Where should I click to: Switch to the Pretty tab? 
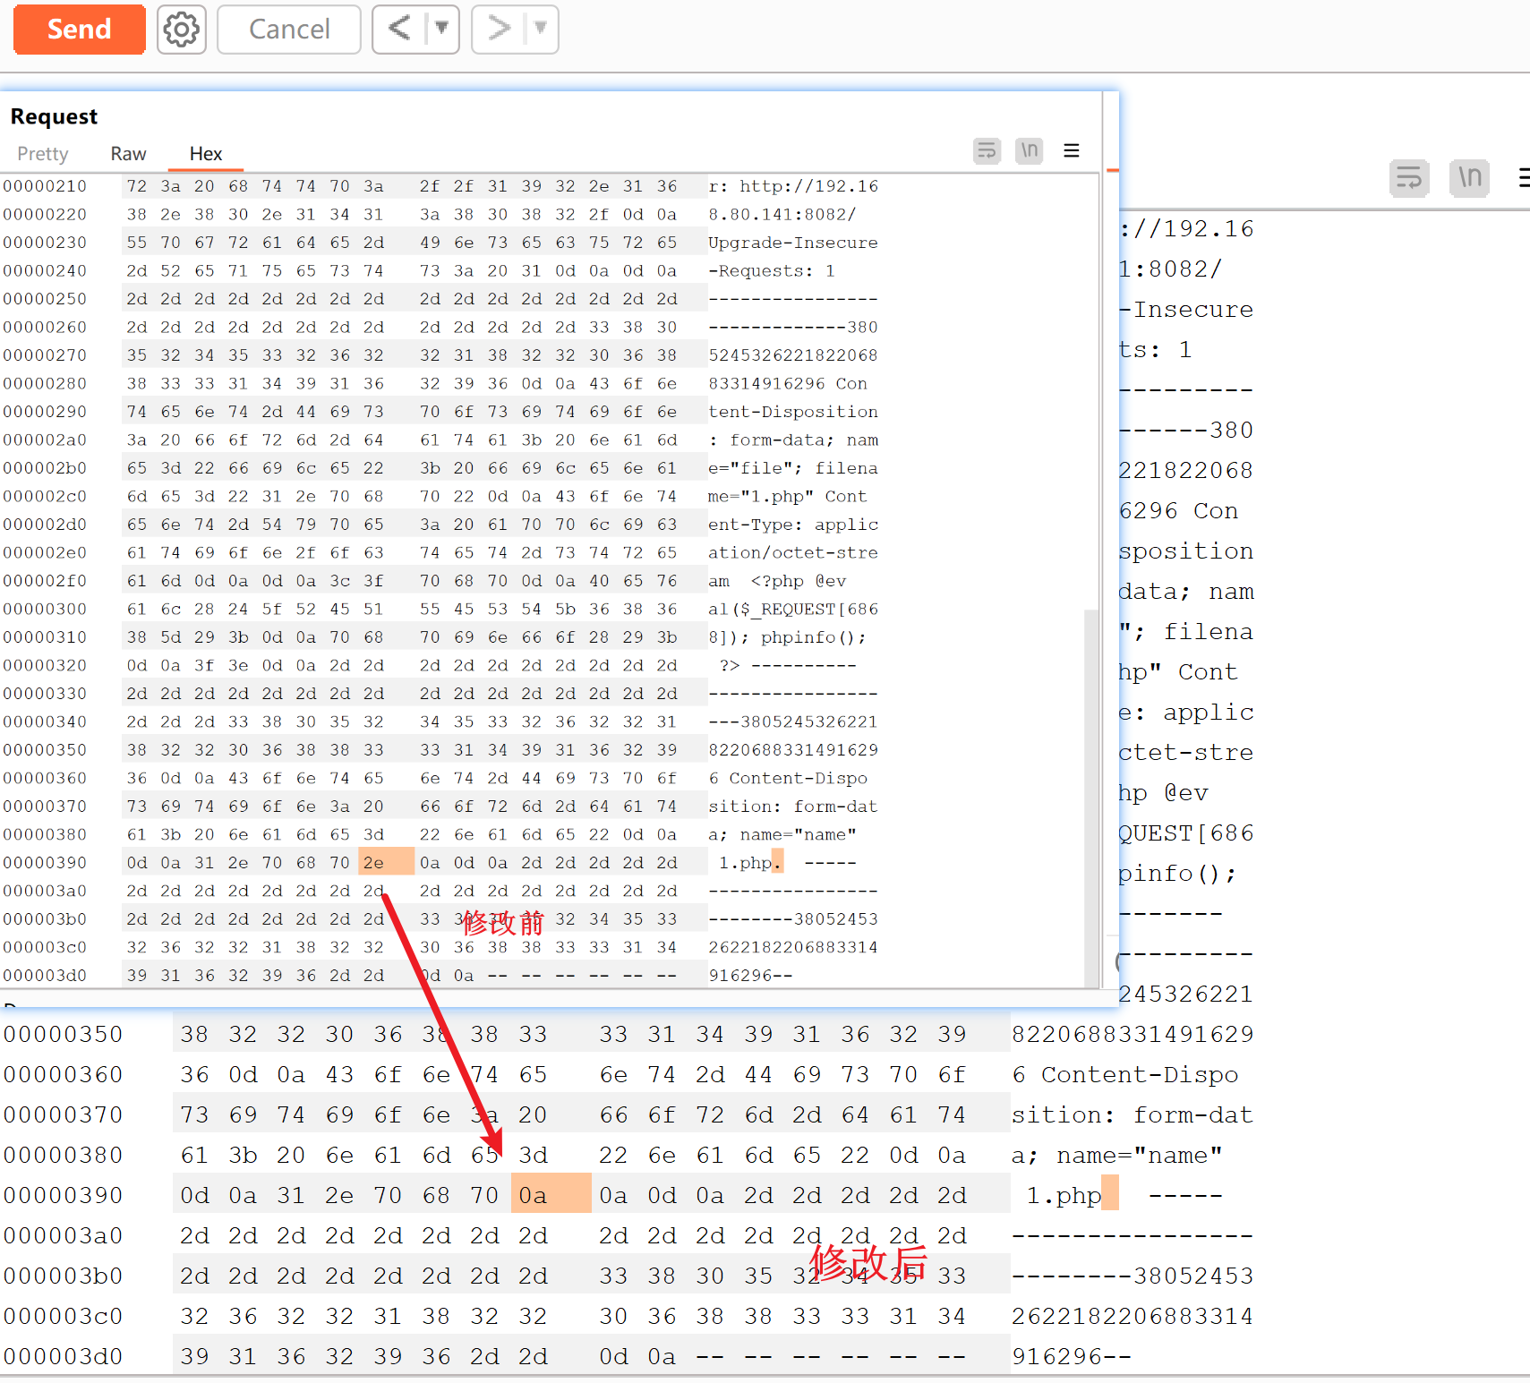(43, 154)
